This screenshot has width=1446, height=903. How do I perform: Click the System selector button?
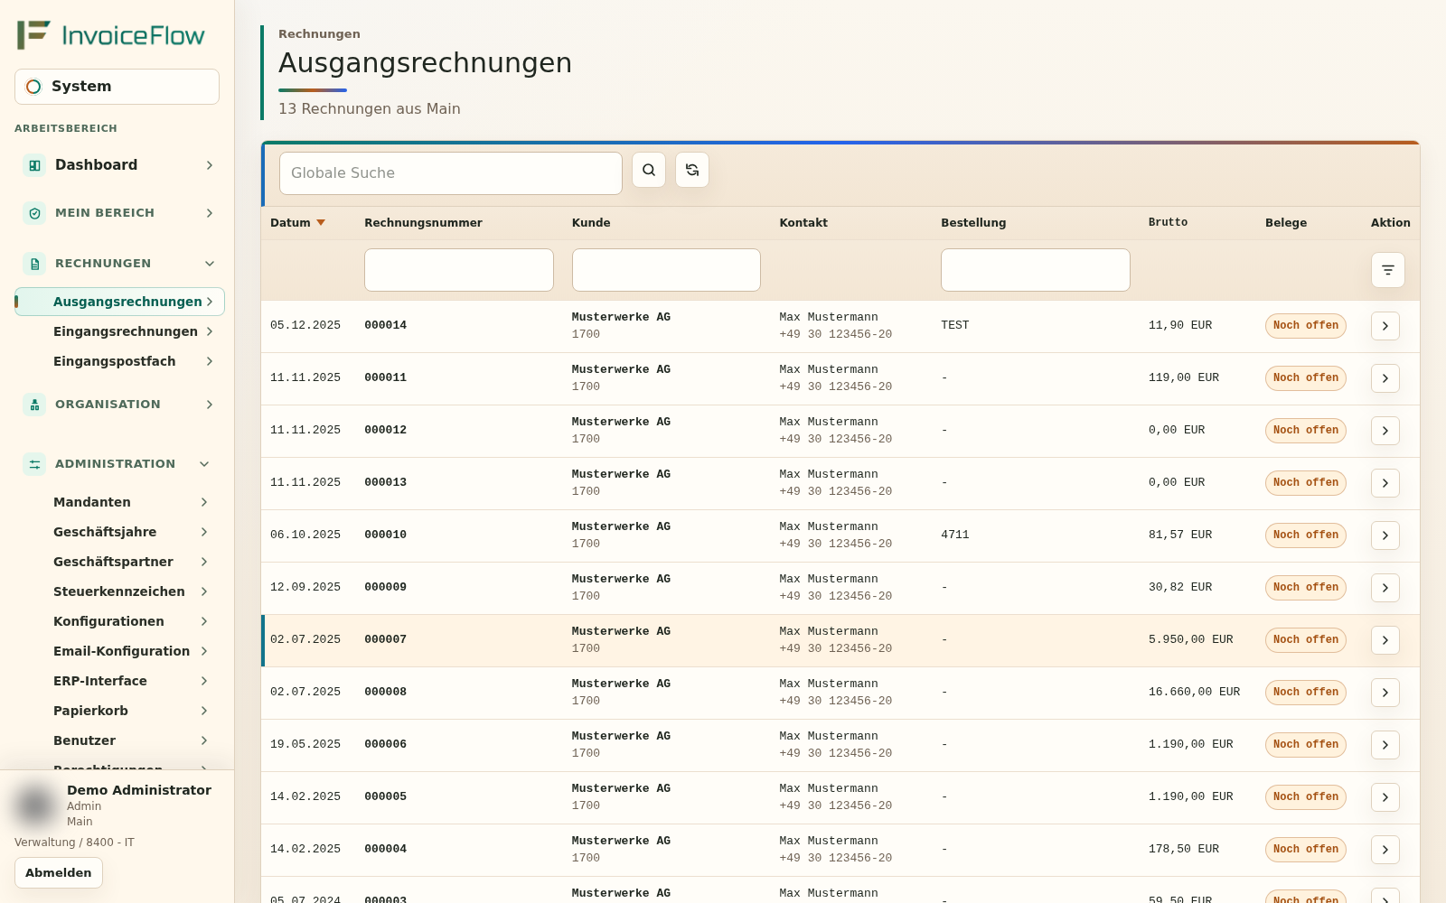pos(117,87)
